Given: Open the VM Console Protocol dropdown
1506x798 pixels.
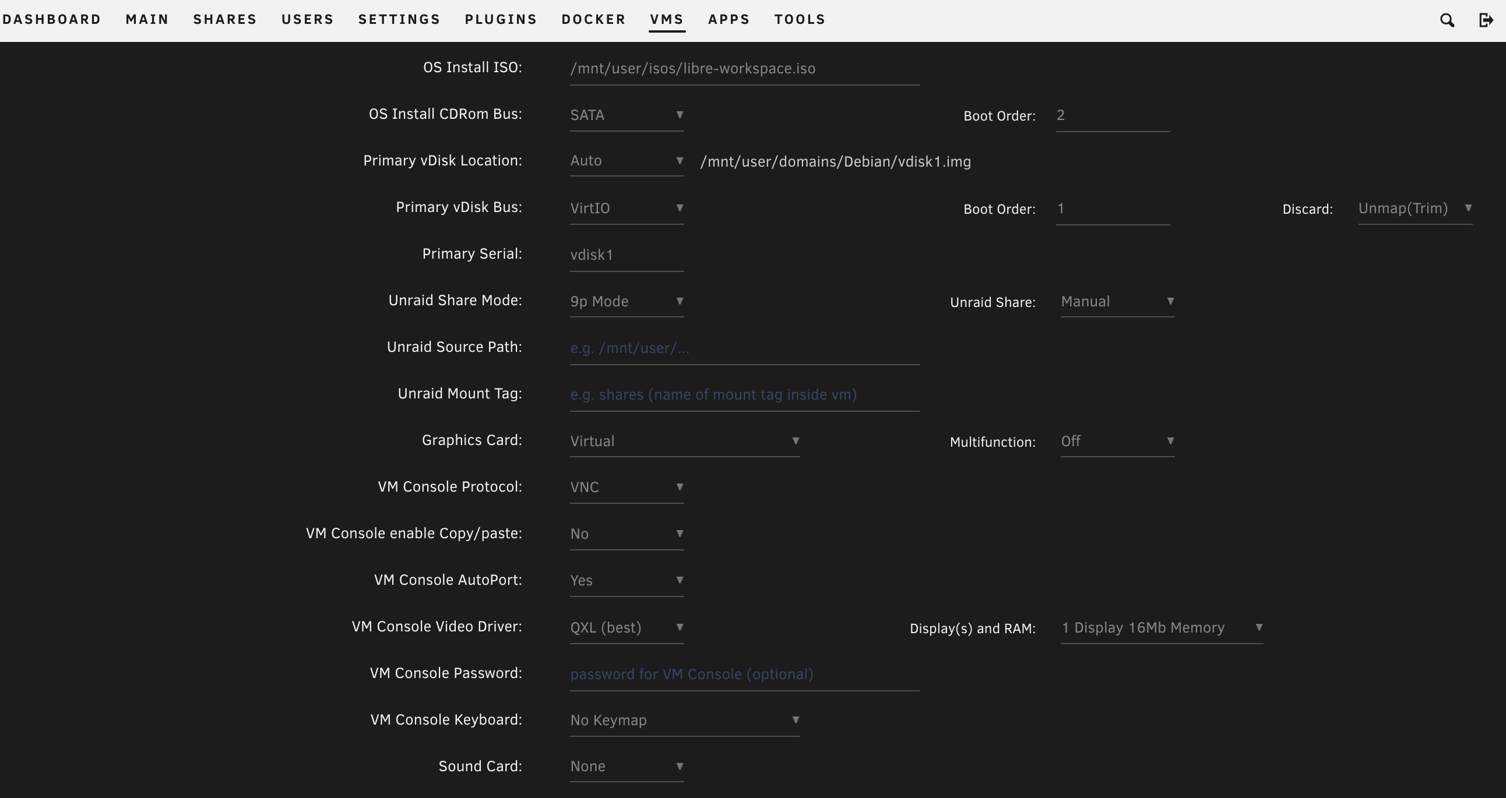Looking at the screenshot, I should coord(626,487).
